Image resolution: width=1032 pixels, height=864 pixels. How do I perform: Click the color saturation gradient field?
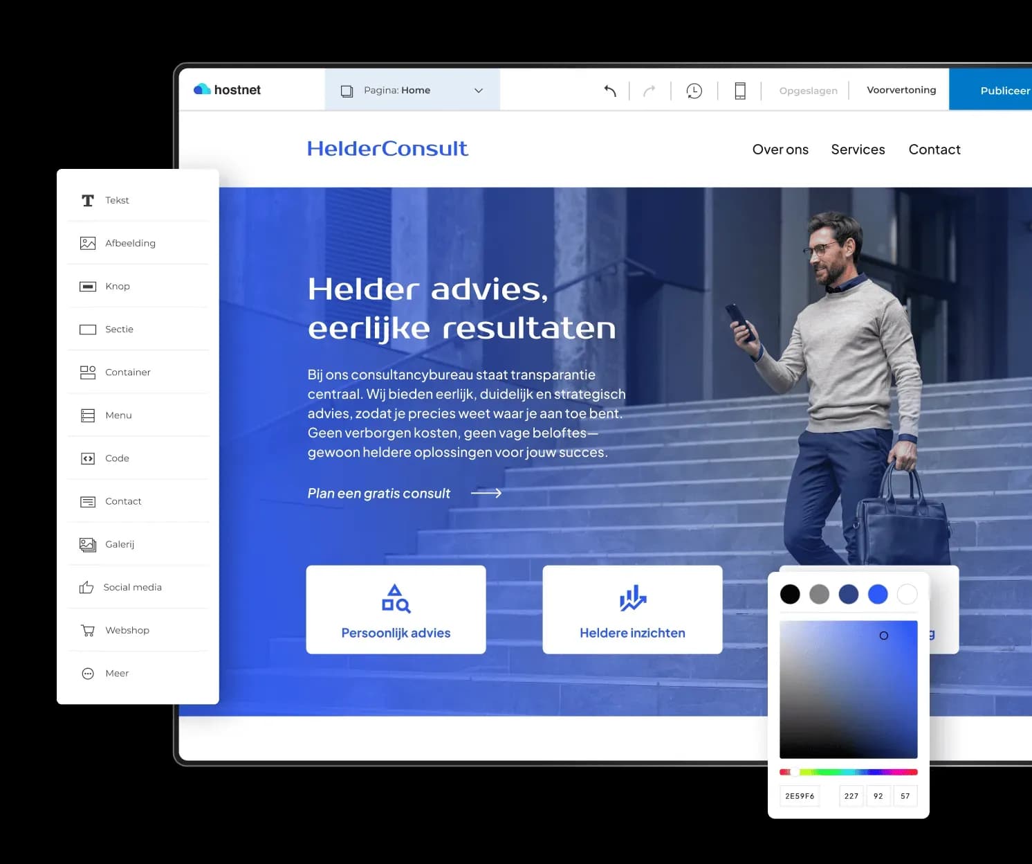849,690
